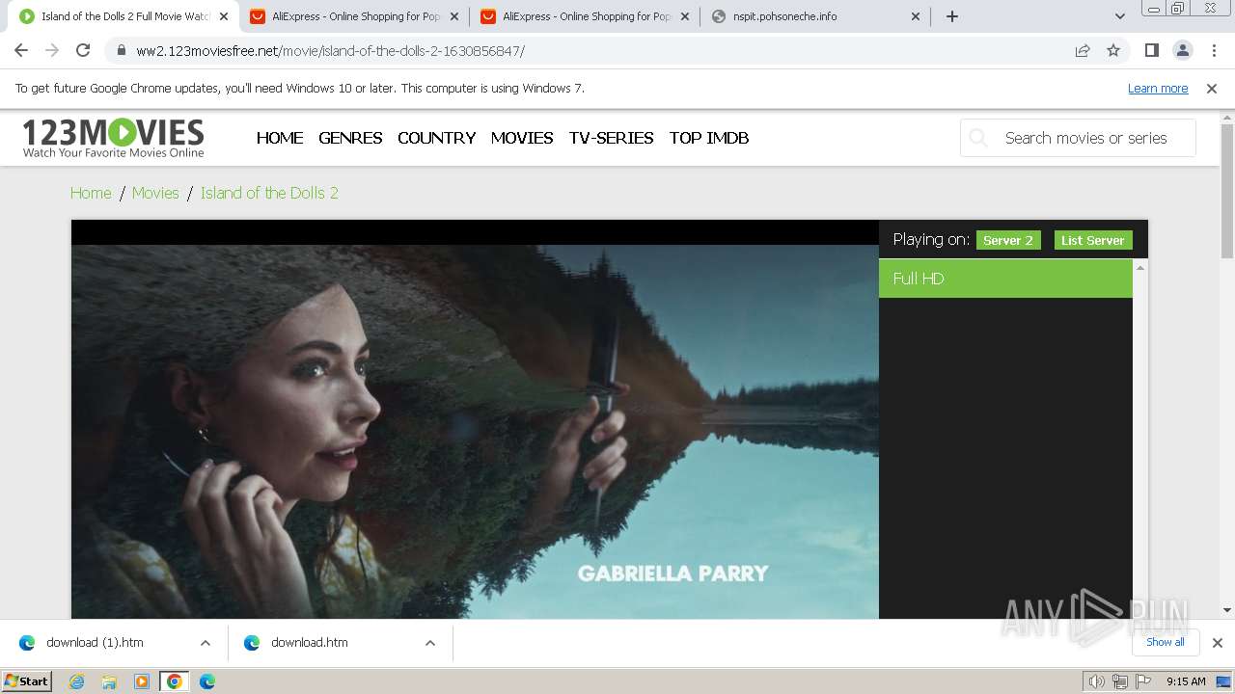Screen dimensions: 1235x694
Task: Open the HOME menu item
Action: click(280, 138)
